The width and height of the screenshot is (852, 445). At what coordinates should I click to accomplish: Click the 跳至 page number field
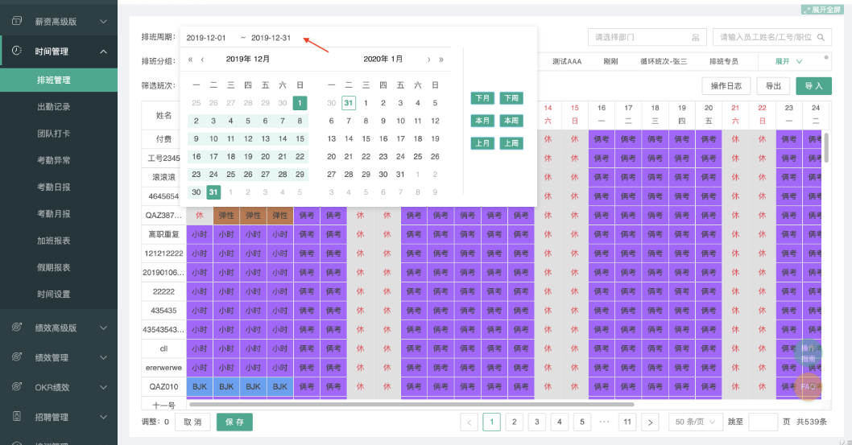pyautogui.click(x=763, y=422)
